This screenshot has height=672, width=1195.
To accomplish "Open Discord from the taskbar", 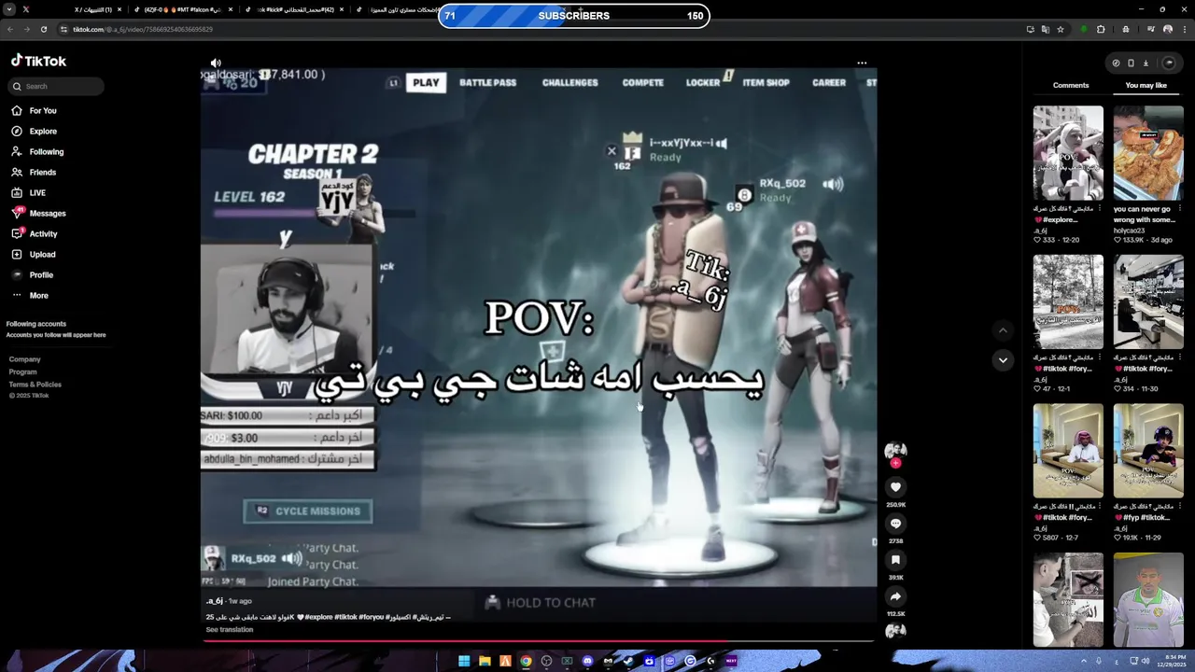I will pos(587,661).
